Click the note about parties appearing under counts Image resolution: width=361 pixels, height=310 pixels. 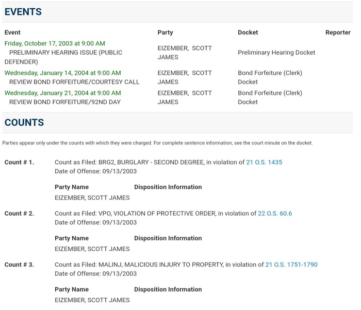[157, 143]
